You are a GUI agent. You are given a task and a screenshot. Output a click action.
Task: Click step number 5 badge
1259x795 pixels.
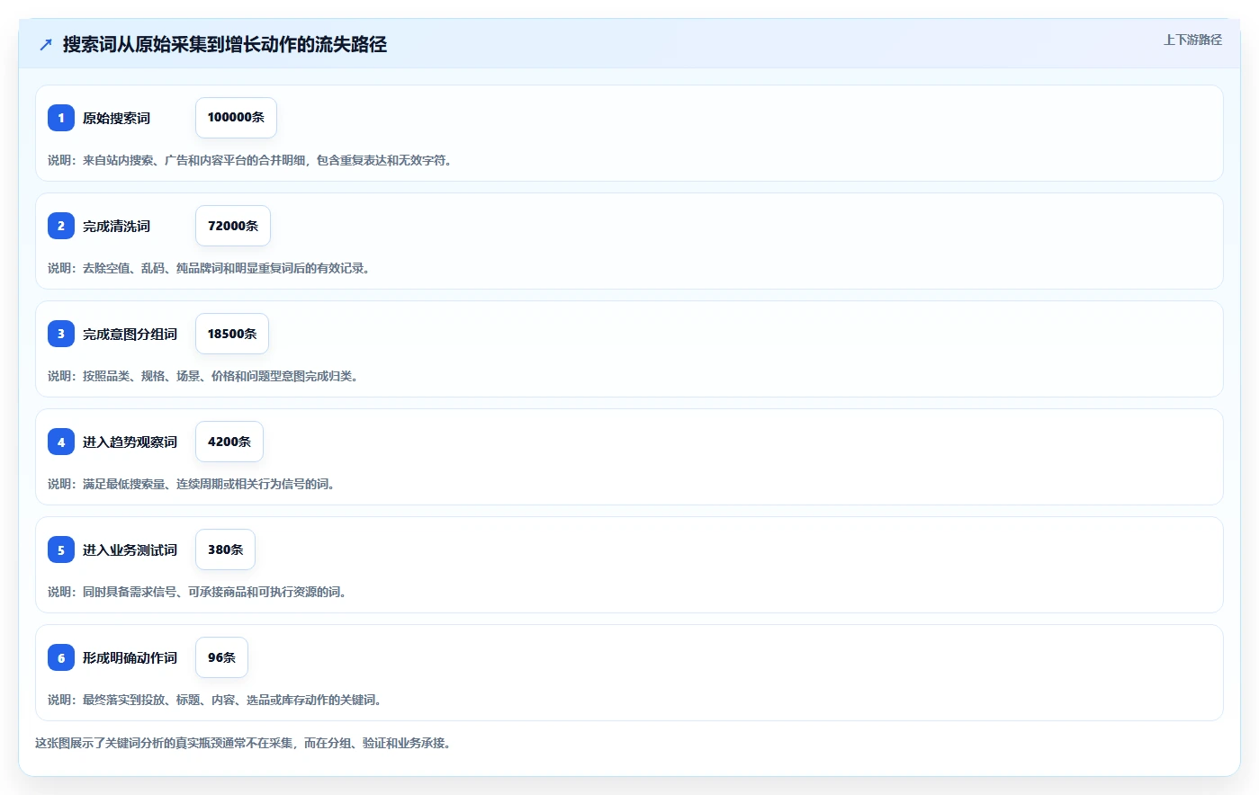(x=61, y=549)
